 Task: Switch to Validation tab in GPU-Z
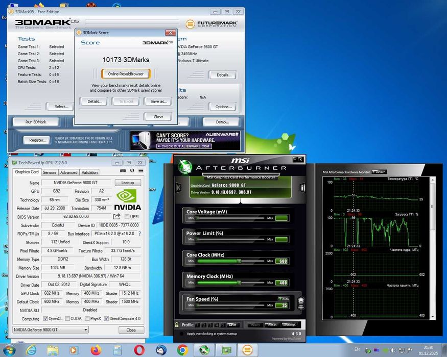point(89,172)
